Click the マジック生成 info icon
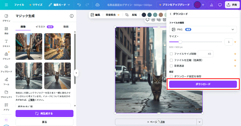 tap(71, 16)
